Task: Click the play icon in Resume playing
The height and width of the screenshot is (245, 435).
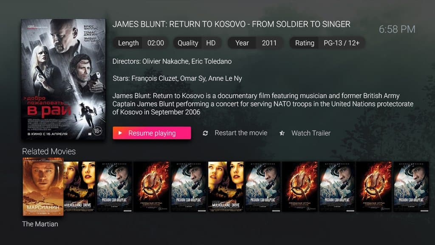Action: click(120, 133)
